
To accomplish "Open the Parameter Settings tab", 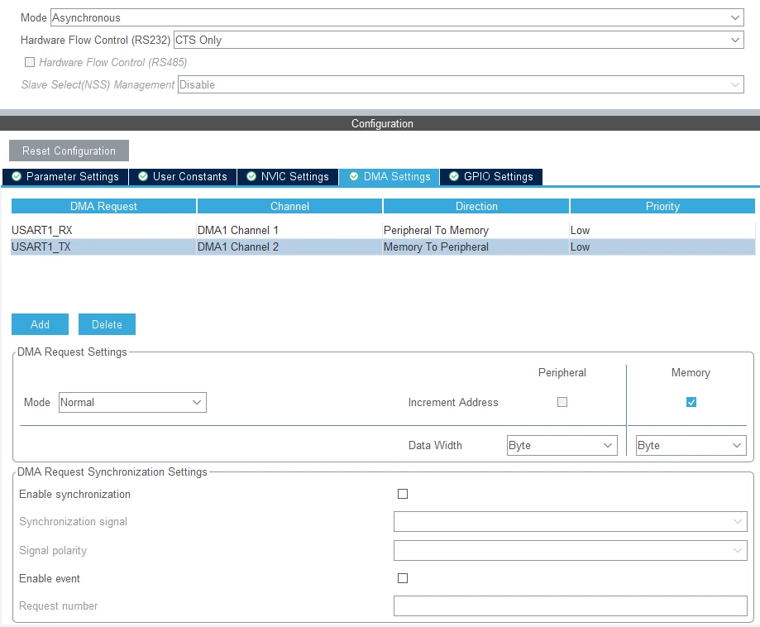I will (x=65, y=176).
